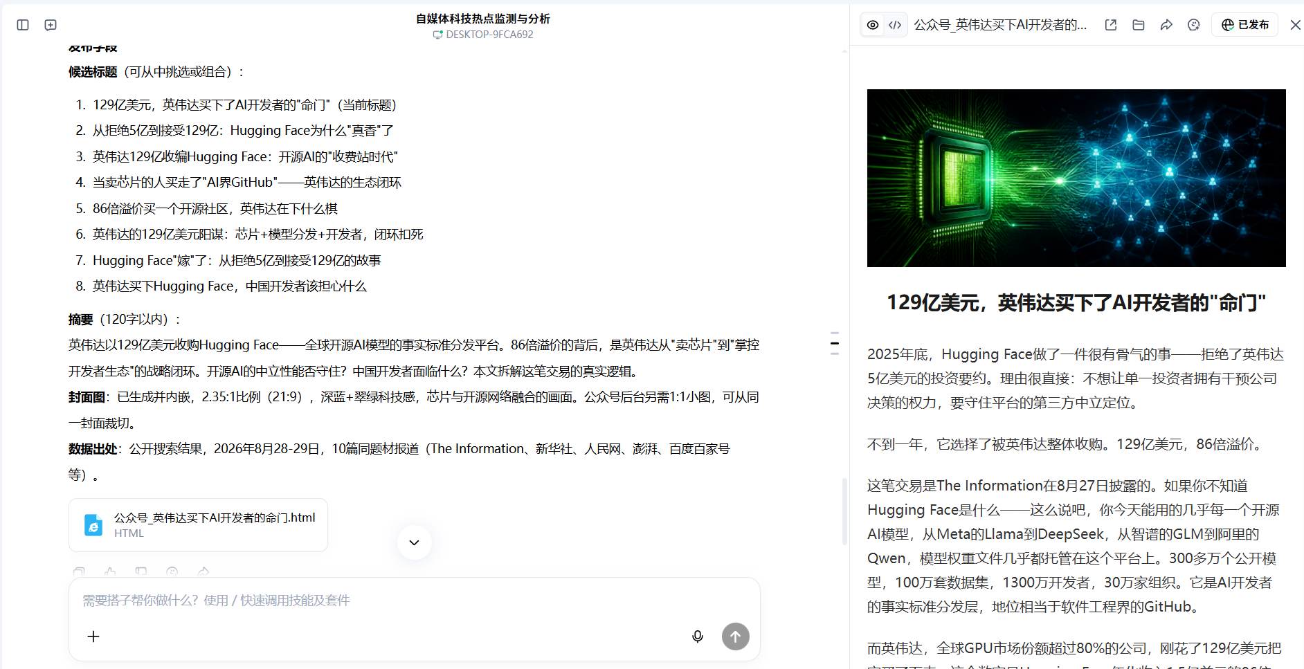
Task: Activate microphone voice input
Action: point(698,636)
